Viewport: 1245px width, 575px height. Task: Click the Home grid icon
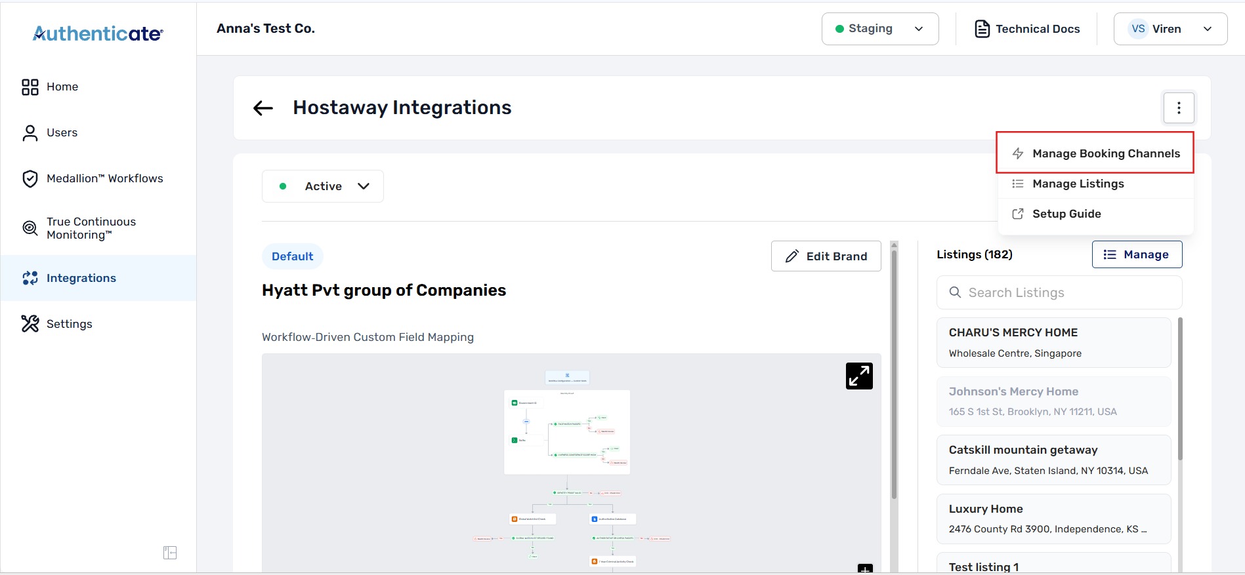pyautogui.click(x=30, y=87)
